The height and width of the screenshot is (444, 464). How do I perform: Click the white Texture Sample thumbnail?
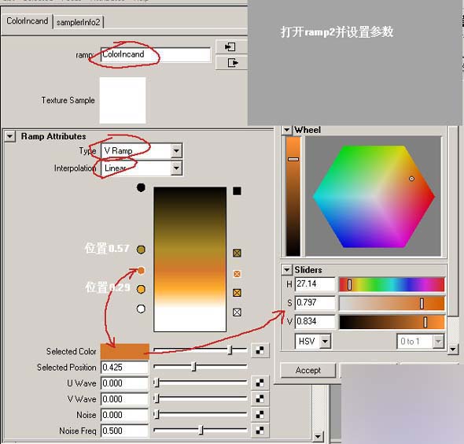pyautogui.click(x=123, y=100)
